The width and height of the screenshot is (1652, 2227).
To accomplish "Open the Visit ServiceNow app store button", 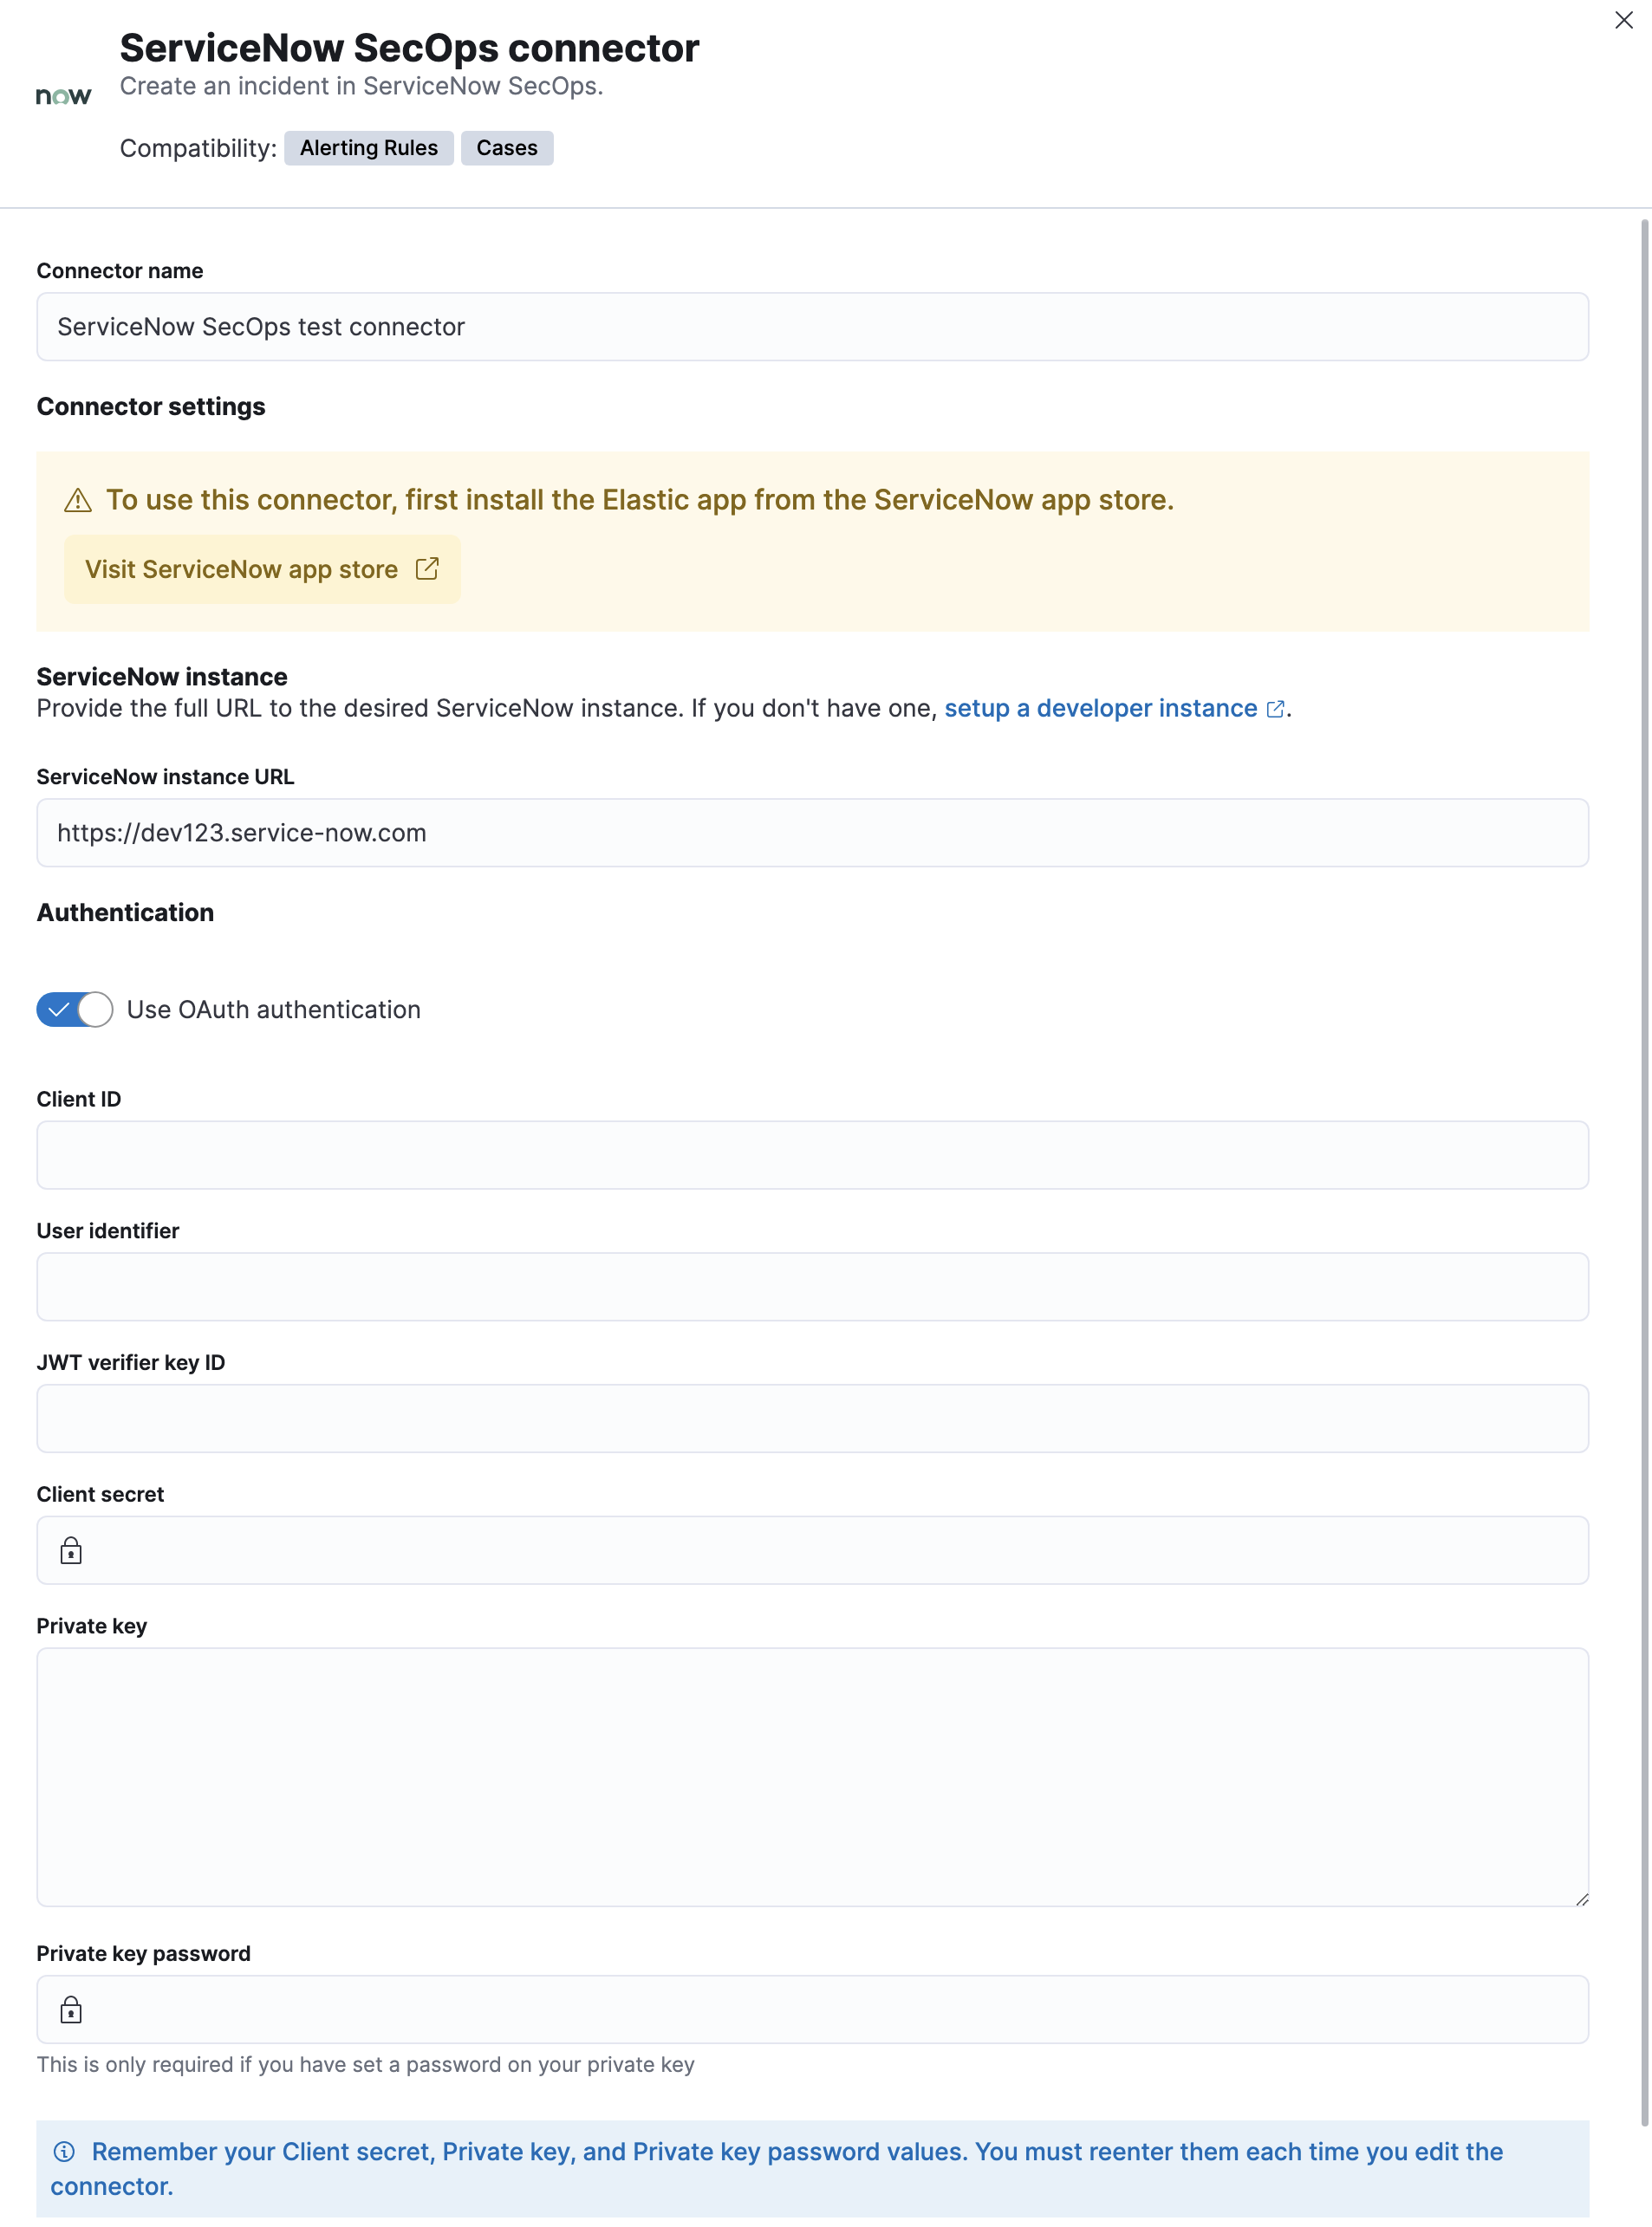I will (x=242, y=569).
